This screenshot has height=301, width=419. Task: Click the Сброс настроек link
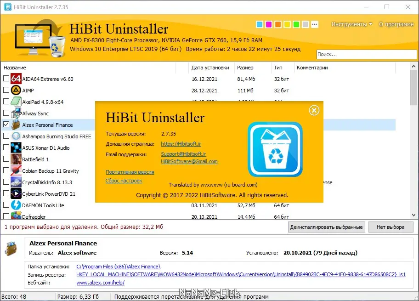point(124,181)
